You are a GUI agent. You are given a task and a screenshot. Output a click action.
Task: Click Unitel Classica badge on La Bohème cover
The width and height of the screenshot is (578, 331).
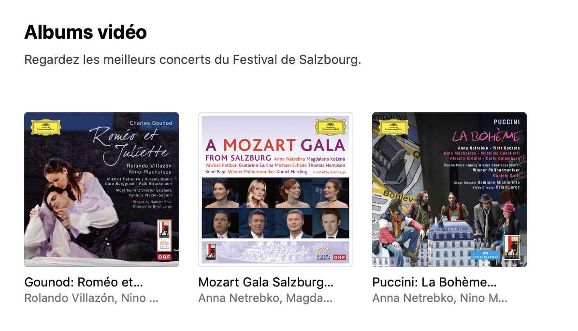click(485, 255)
